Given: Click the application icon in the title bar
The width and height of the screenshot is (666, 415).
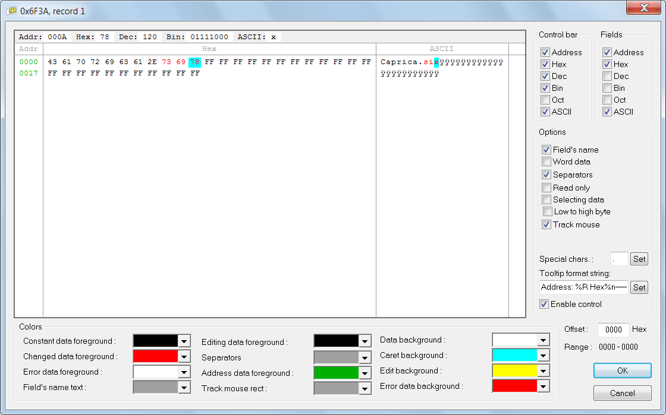Looking at the screenshot, I should pyautogui.click(x=11, y=8).
